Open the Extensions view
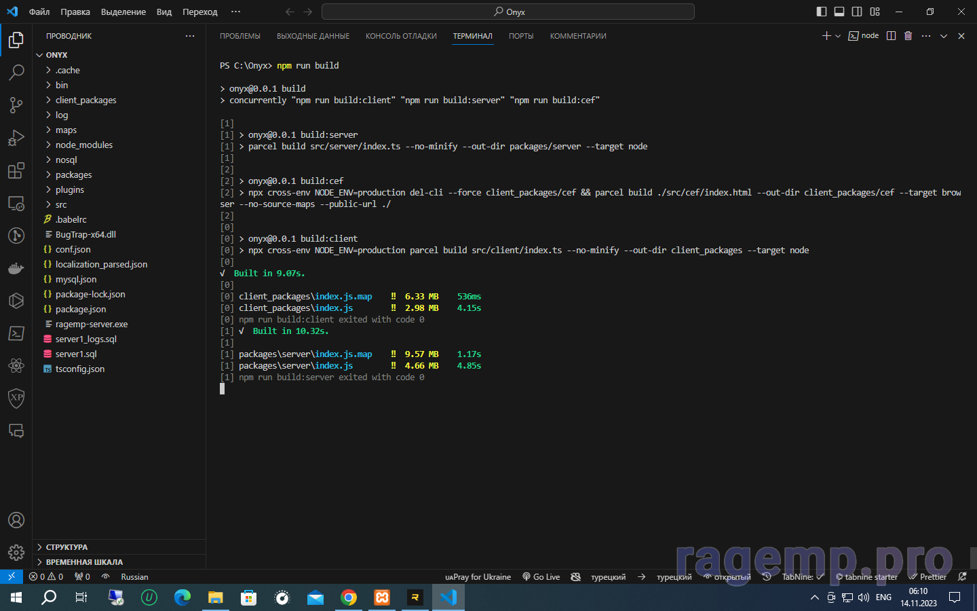 [x=16, y=170]
